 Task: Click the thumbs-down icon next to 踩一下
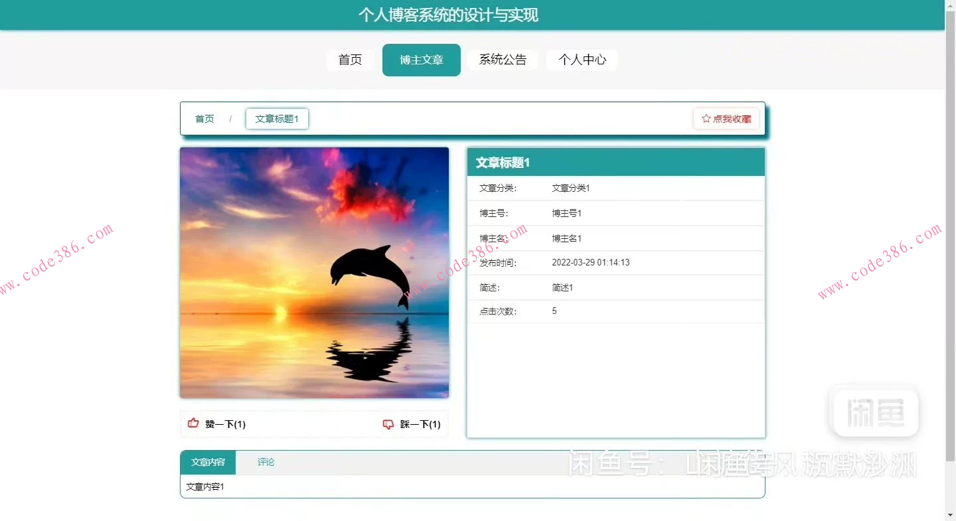point(388,424)
